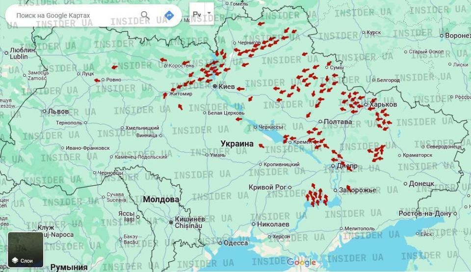Open directions with the blue route icon
The height and width of the screenshot is (272, 471).
(169, 15)
